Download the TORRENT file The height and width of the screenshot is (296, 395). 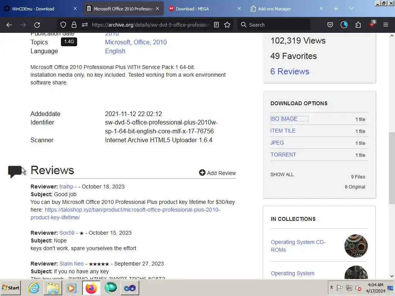[283, 155]
